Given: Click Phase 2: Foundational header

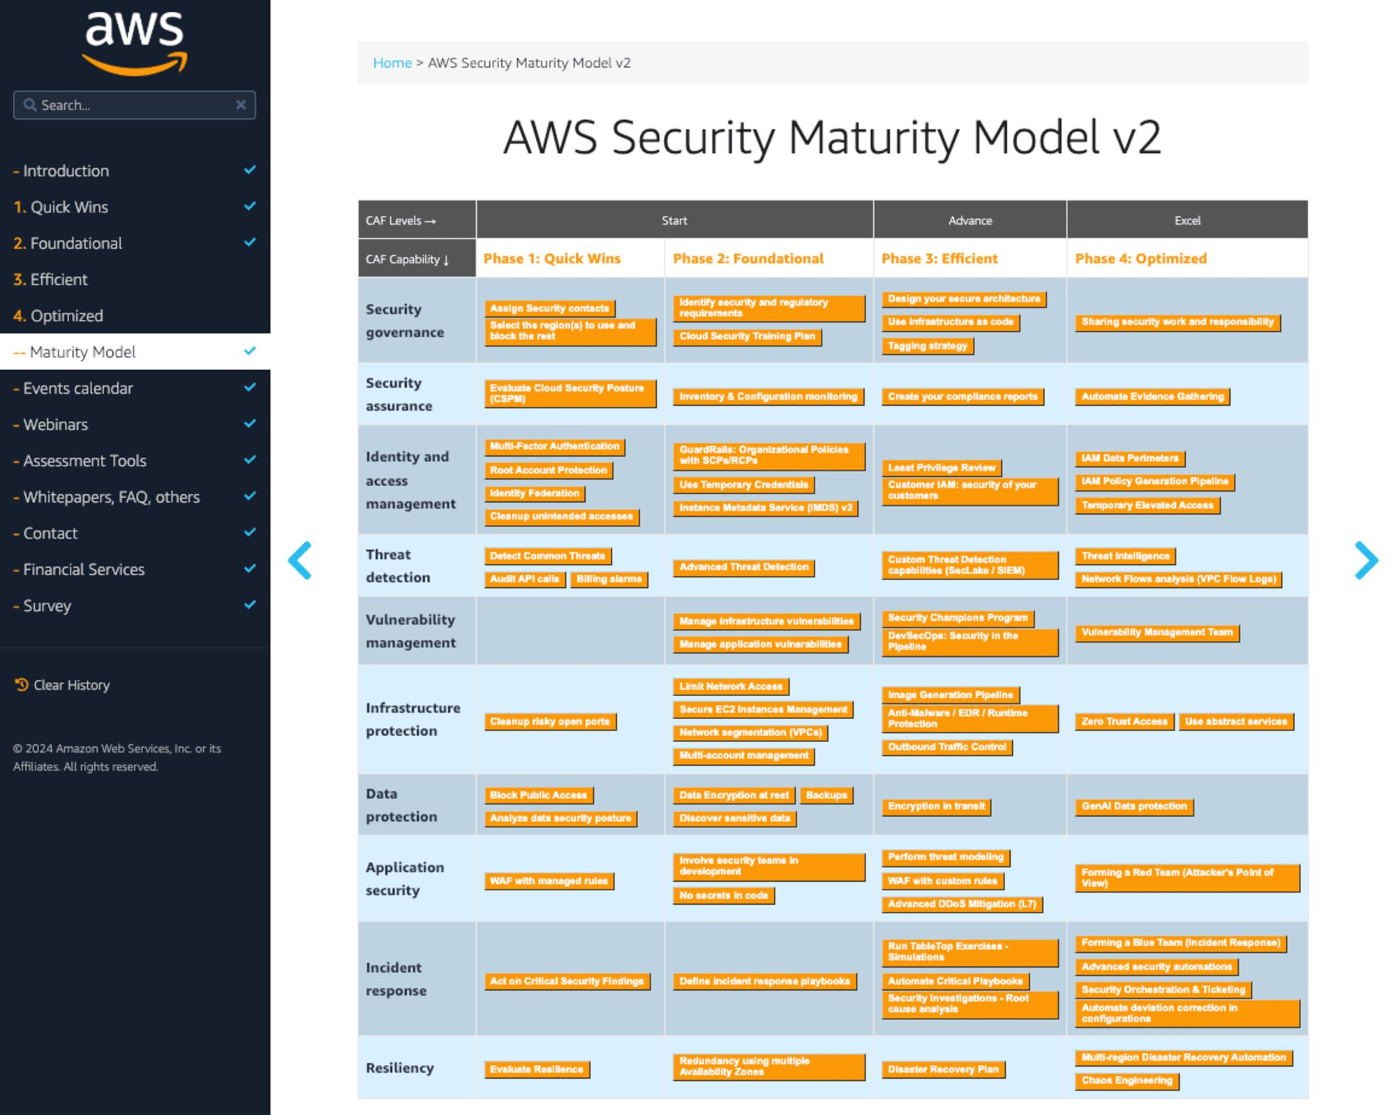Looking at the screenshot, I should (x=748, y=258).
